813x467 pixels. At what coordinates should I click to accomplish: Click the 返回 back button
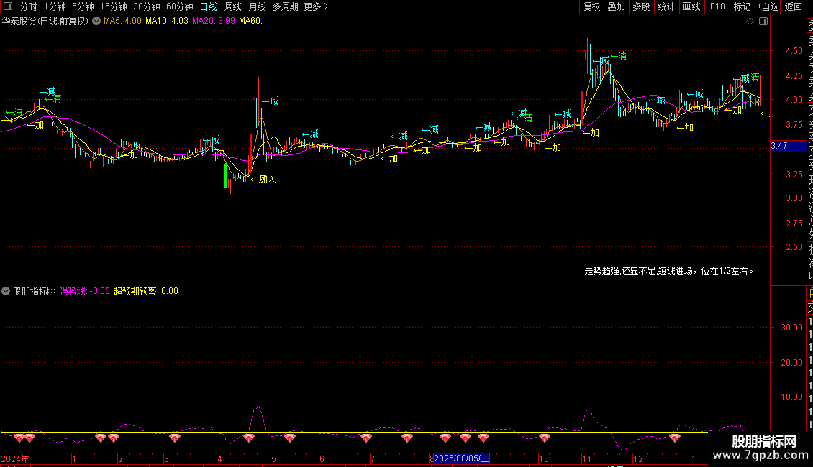pyautogui.click(x=794, y=6)
